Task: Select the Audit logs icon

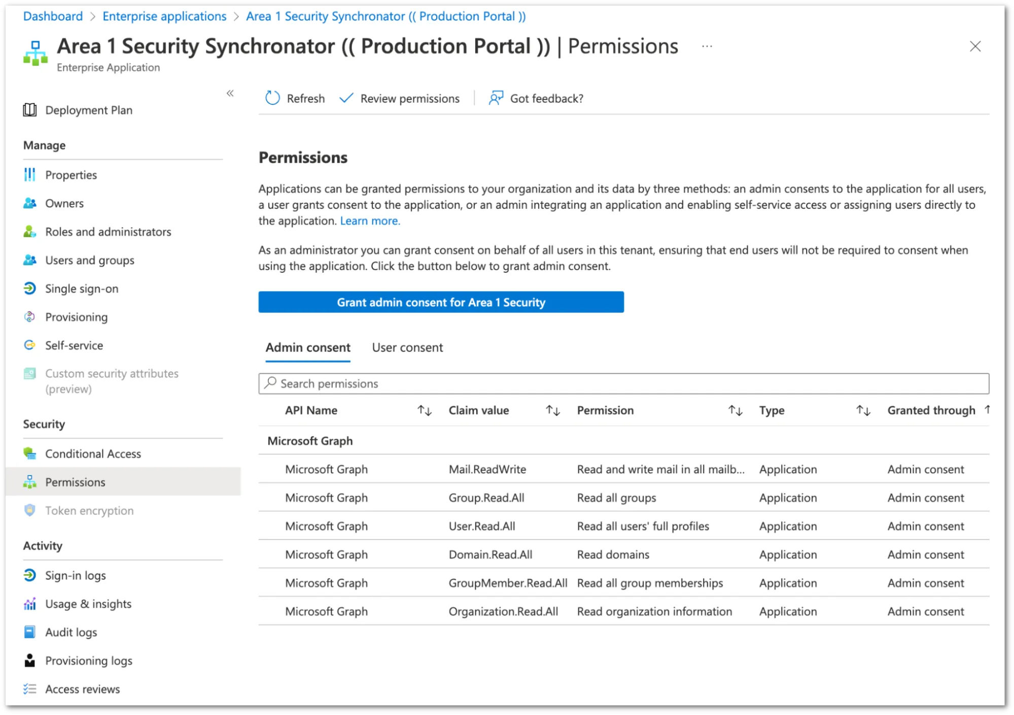Action: [29, 632]
